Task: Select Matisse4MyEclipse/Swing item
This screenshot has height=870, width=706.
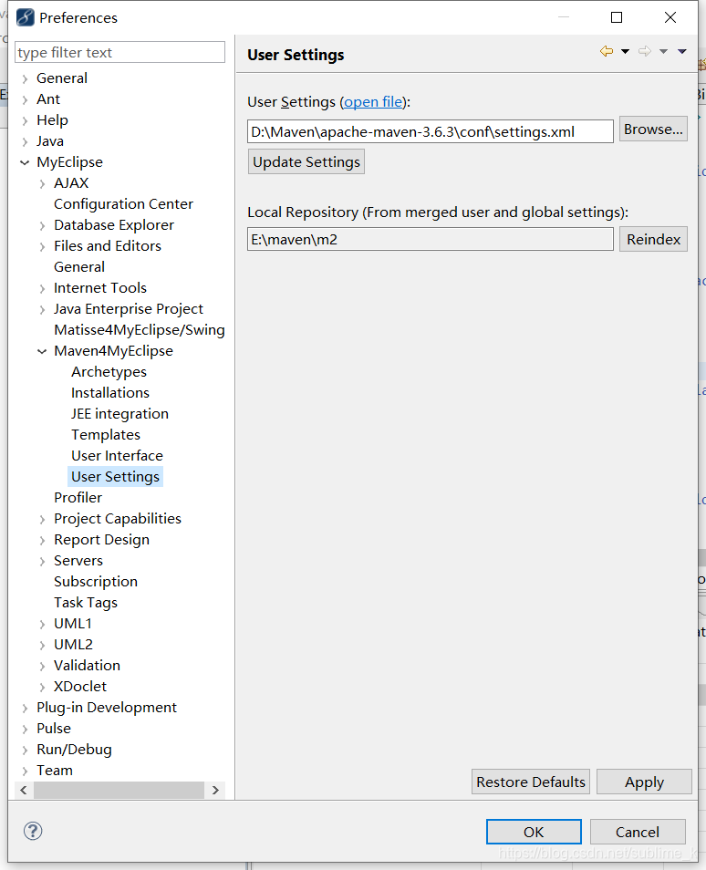Action: tap(140, 330)
